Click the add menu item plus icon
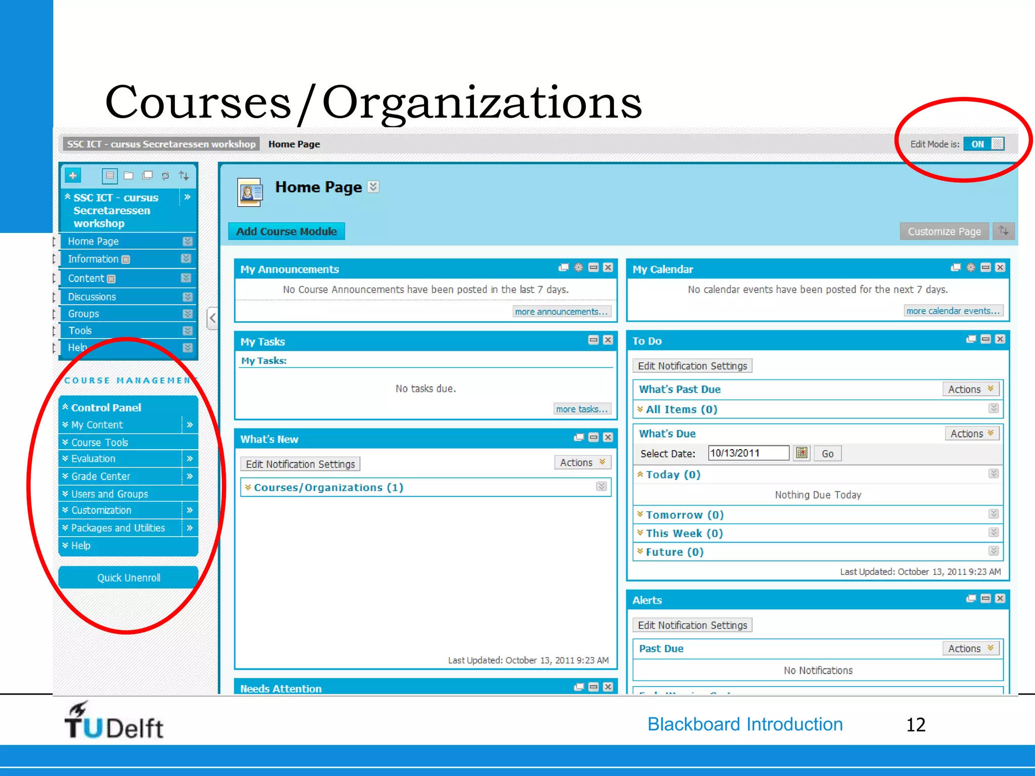This screenshot has height=776, width=1035. (x=73, y=175)
